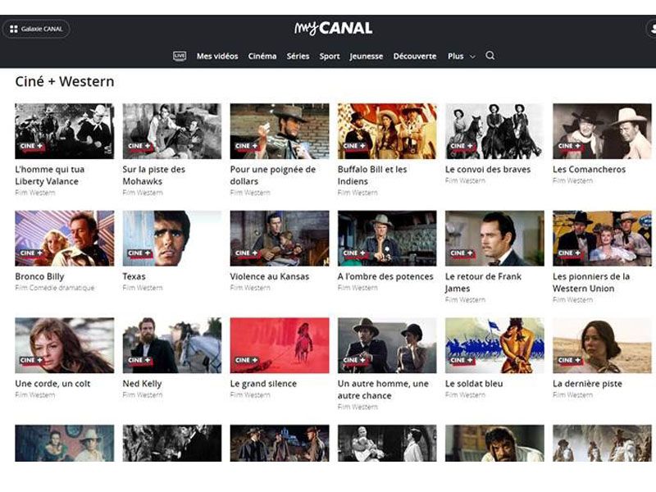Open Violence au Kansas thumbnail
The height and width of the screenshot is (492, 656).
280,239
